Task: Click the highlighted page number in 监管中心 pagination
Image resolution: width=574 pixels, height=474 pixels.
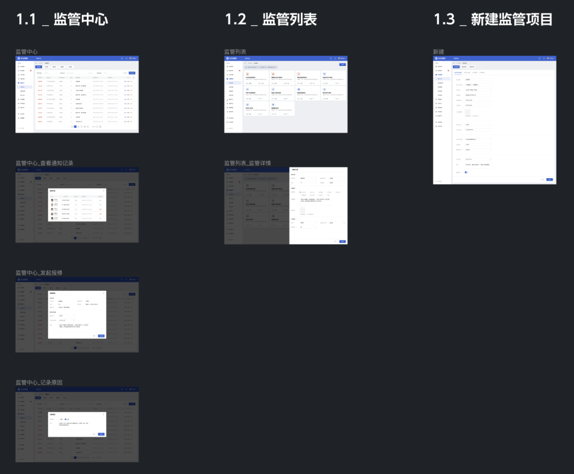Action: tap(75, 127)
